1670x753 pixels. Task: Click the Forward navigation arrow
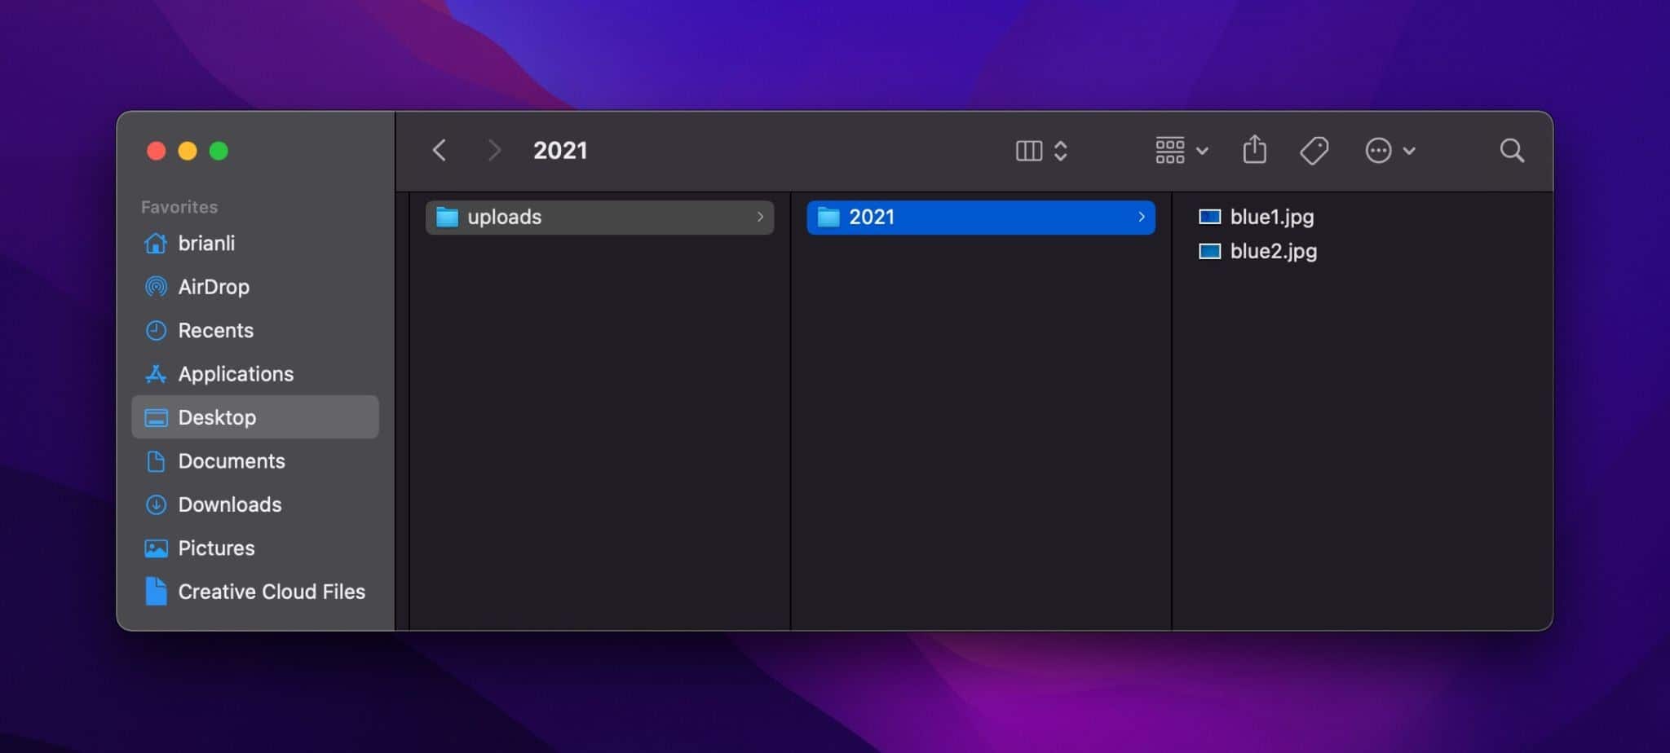[495, 150]
